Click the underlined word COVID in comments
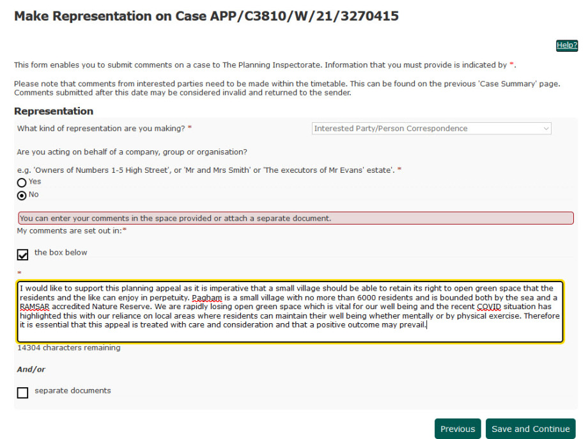Viewport: 588px width, 439px height. (x=490, y=307)
